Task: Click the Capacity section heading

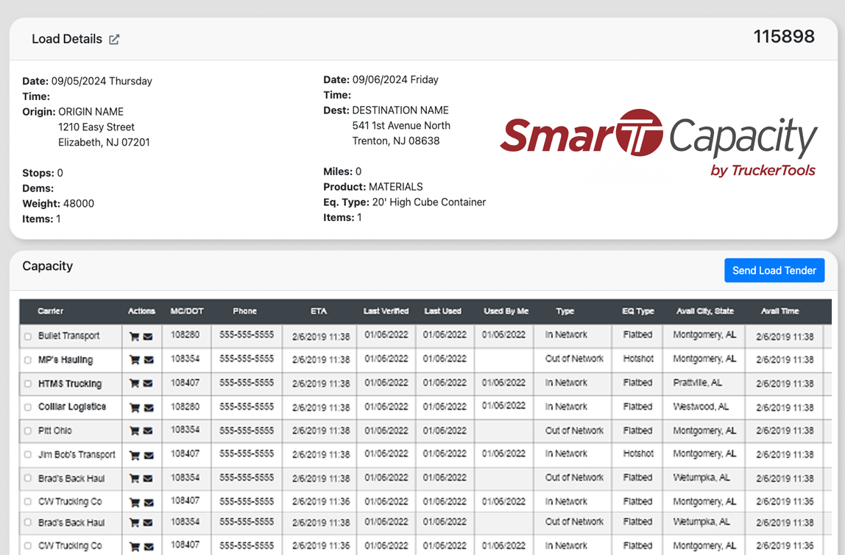Action: pyautogui.click(x=47, y=266)
